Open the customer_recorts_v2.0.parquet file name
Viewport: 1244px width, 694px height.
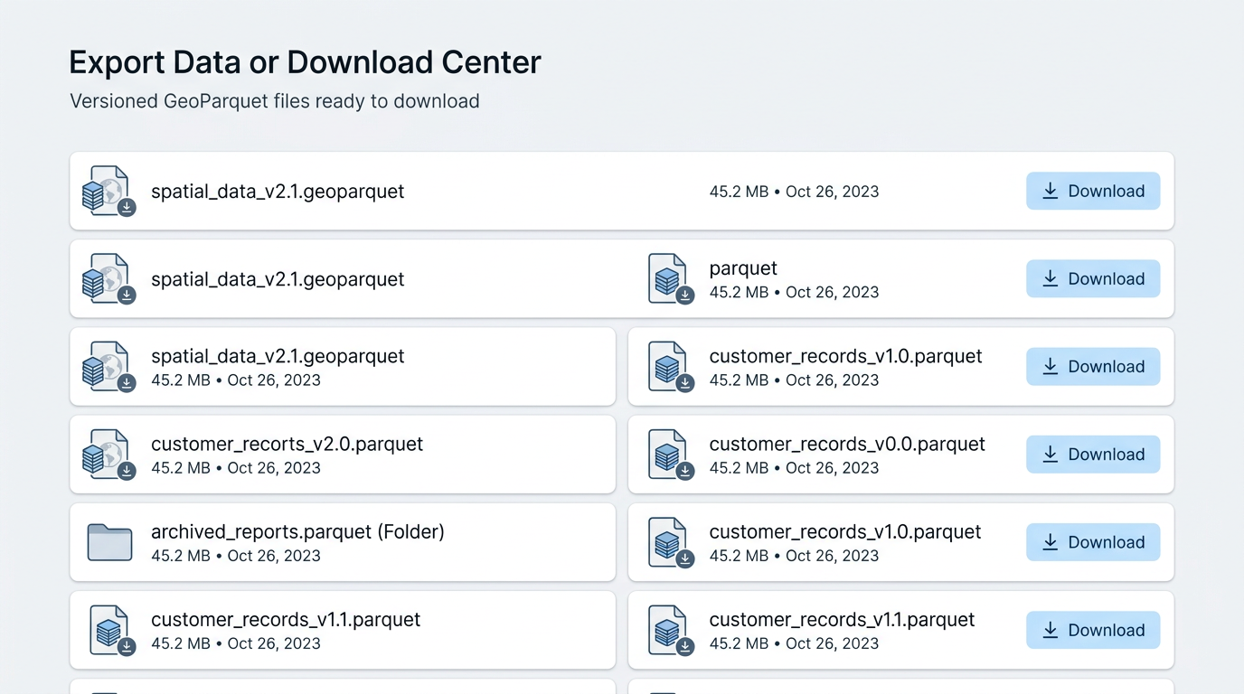(x=287, y=444)
